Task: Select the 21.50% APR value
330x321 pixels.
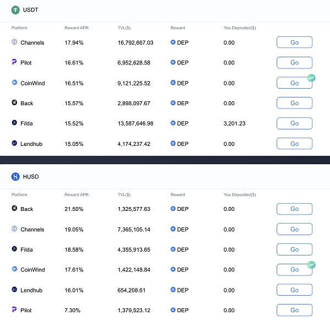Action: point(74,209)
